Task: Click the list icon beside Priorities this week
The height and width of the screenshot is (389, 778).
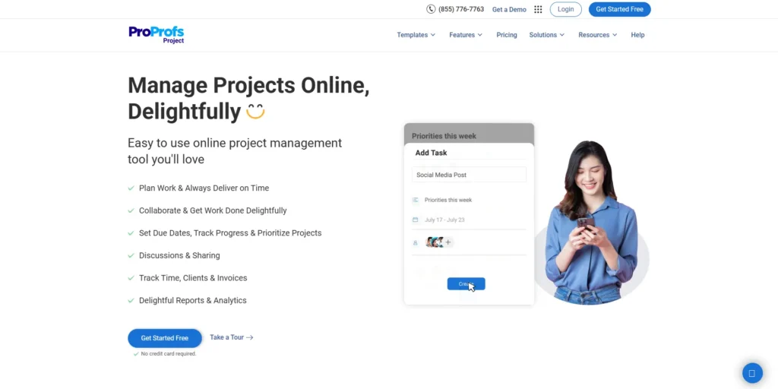Action: pyautogui.click(x=416, y=200)
